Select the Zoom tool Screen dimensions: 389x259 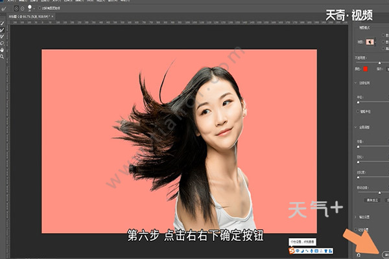coord(3,56)
